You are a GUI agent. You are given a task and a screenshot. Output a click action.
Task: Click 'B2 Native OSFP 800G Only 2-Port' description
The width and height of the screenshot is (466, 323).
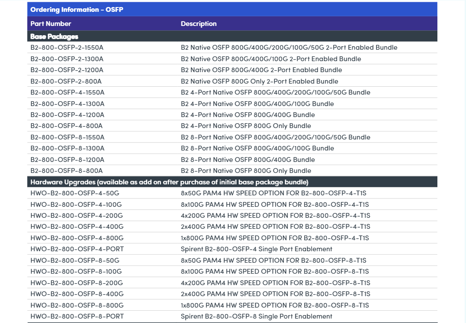click(x=259, y=81)
